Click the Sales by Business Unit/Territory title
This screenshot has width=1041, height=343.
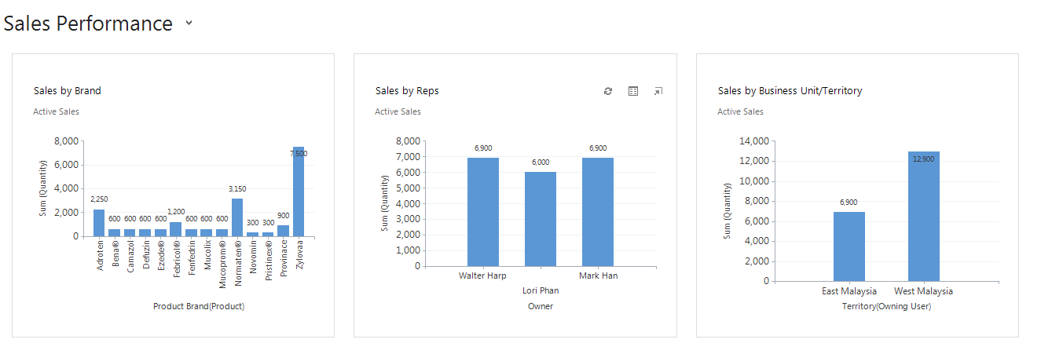click(790, 91)
